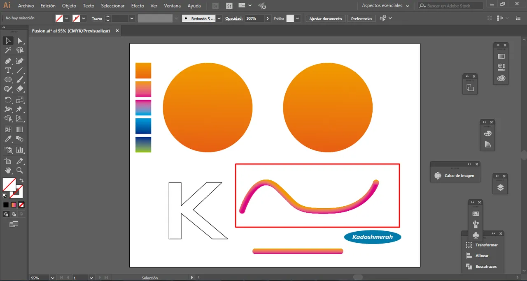Open the Redondo 5 brush dropdown
Screen dimensions: 527x281
(x=219, y=18)
